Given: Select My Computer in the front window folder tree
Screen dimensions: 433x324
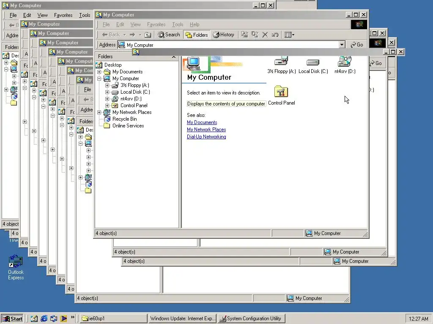Looking at the screenshot, I should (x=125, y=78).
